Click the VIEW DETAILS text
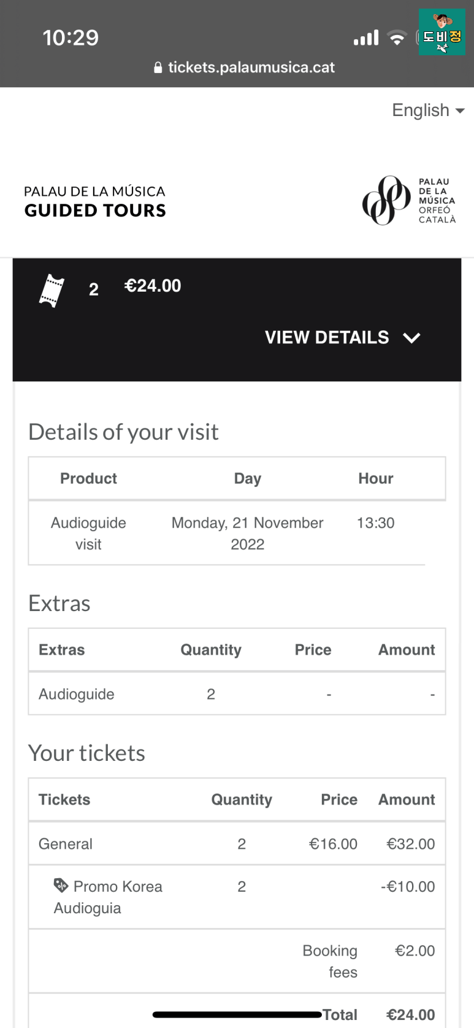Viewport: 474px width, 1028px height. [327, 337]
